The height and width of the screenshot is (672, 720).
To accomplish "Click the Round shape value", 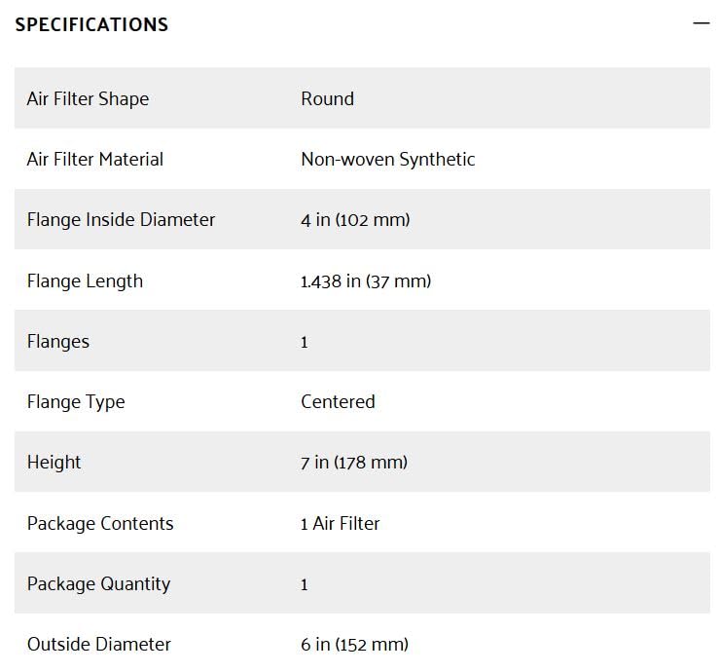I will pos(327,98).
